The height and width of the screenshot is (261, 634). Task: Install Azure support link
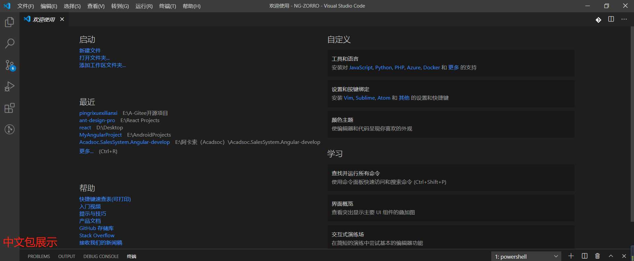tap(414, 67)
